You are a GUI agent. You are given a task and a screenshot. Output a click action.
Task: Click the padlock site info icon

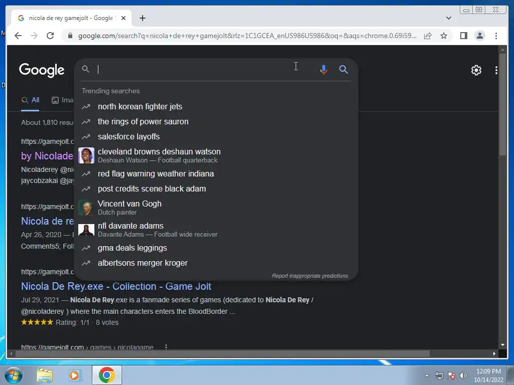(70, 36)
